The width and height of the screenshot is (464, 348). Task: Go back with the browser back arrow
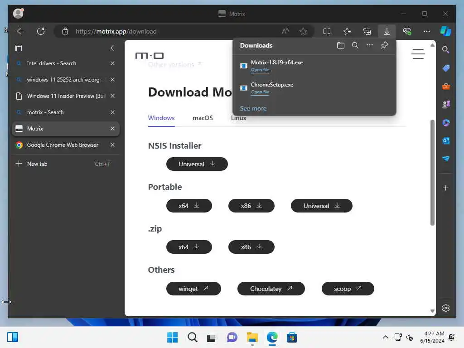[x=21, y=31]
